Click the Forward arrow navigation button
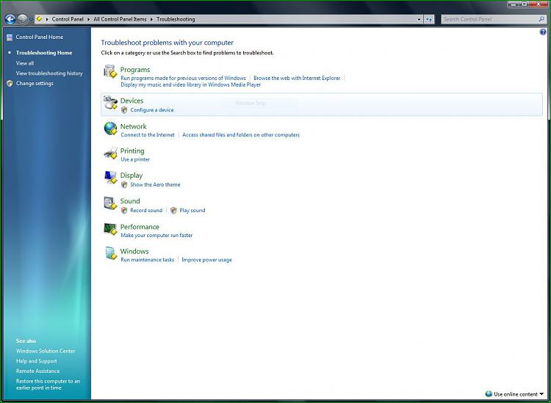Image resolution: width=551 pixels, height=403 pixels. 23,19
